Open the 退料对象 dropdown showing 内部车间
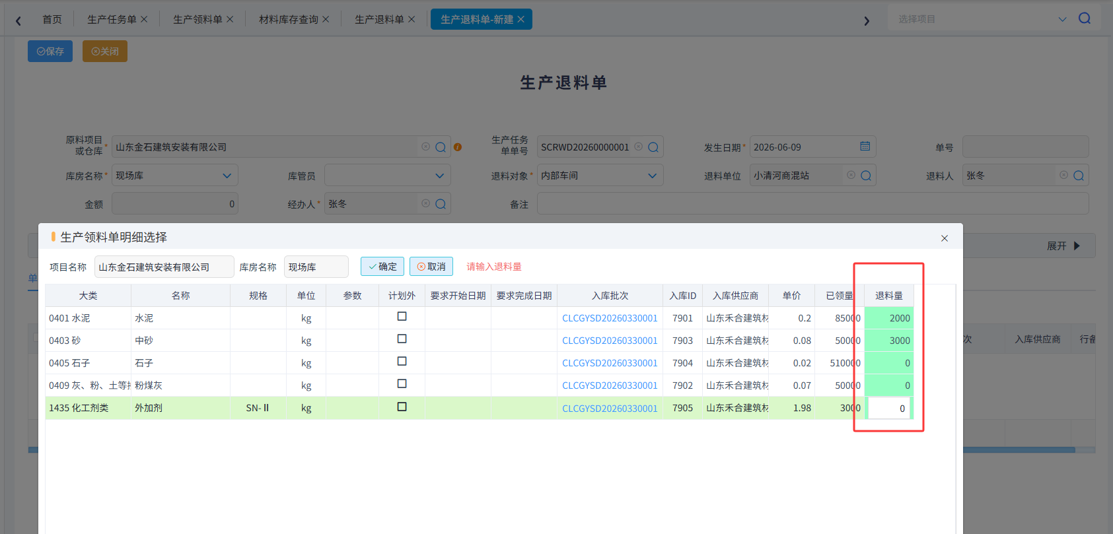Screen dimensions: 1113x534 600,176
